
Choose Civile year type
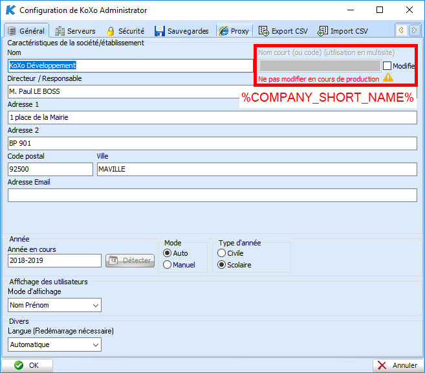coord(221,253)
